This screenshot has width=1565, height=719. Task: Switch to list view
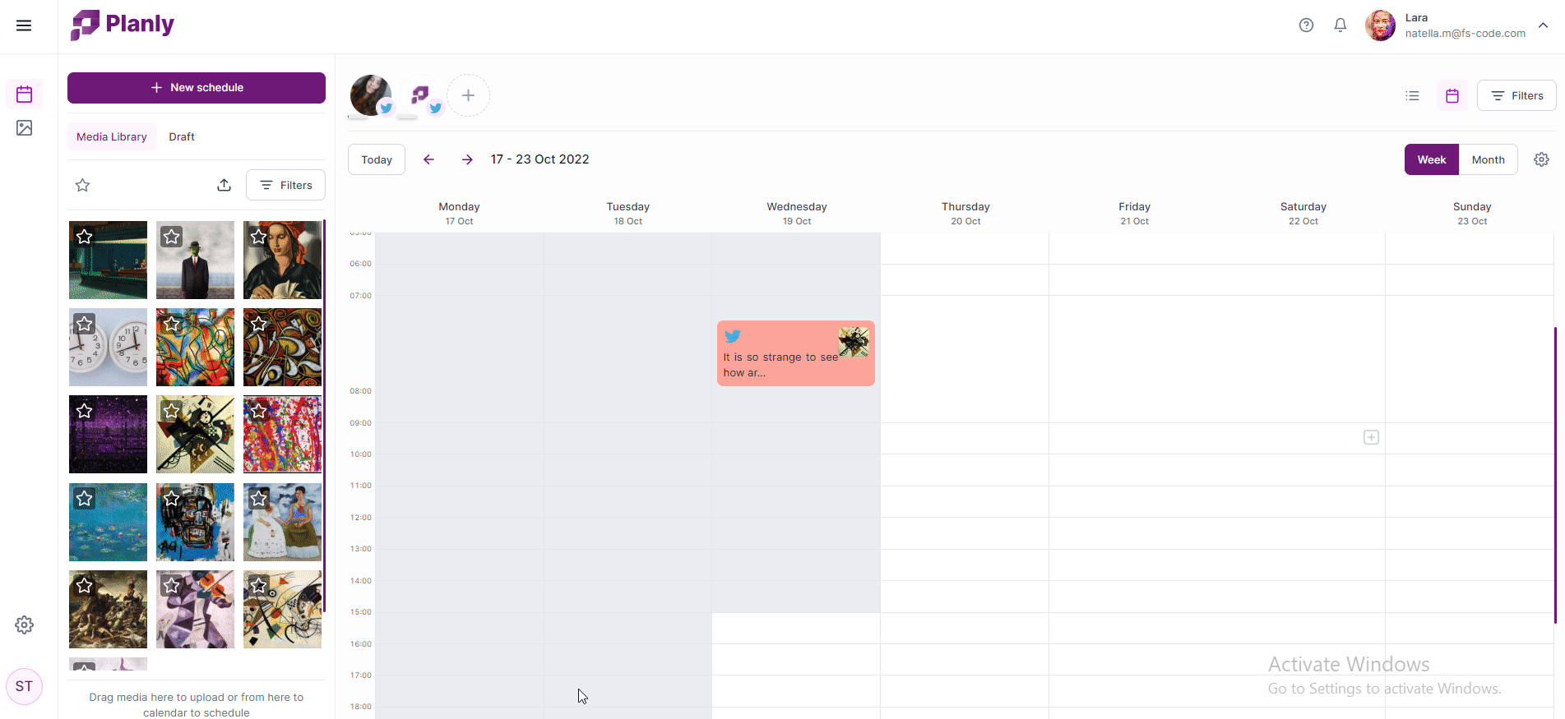click(1412, 96)
